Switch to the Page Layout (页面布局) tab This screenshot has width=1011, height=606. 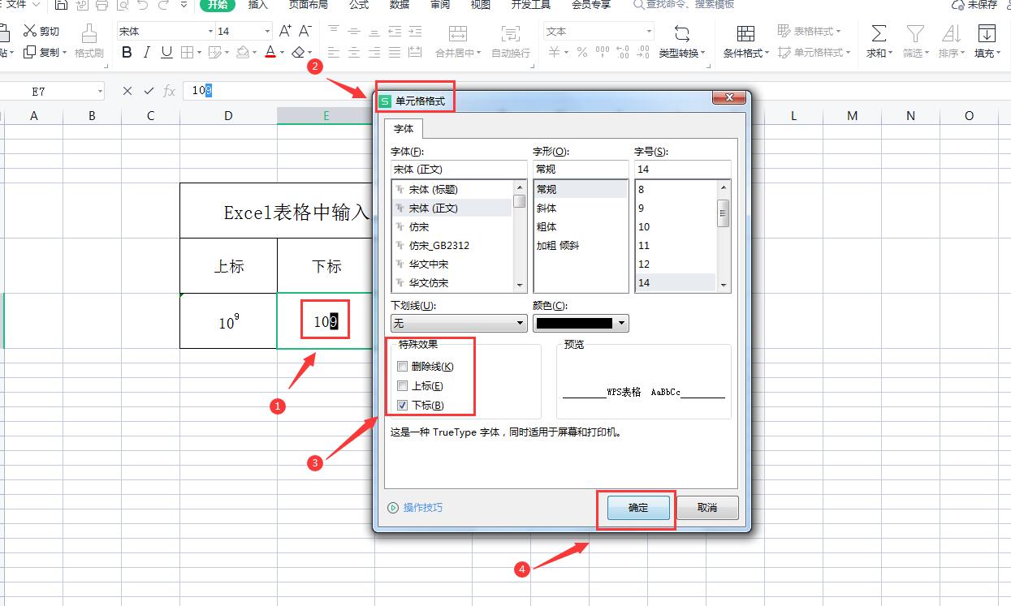tap(308, 5)
